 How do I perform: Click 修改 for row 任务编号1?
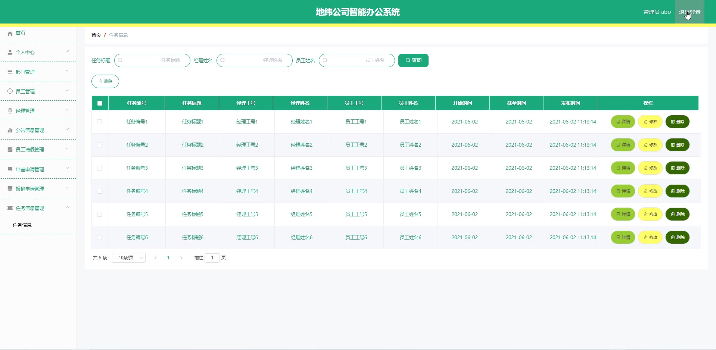pos(650,122)
